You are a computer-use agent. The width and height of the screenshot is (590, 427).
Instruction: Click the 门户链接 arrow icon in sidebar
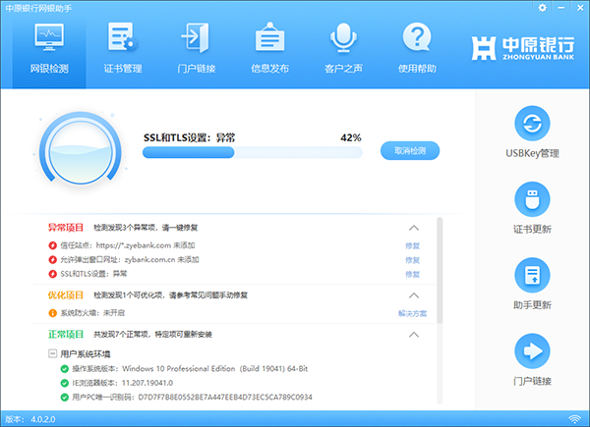click(532, 351)
